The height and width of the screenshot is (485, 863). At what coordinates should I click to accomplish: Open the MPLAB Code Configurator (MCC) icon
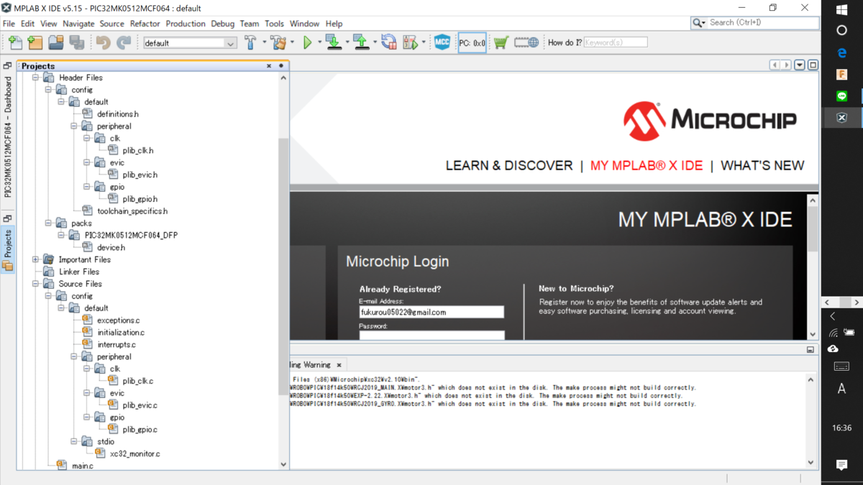(x=442, y=43)
